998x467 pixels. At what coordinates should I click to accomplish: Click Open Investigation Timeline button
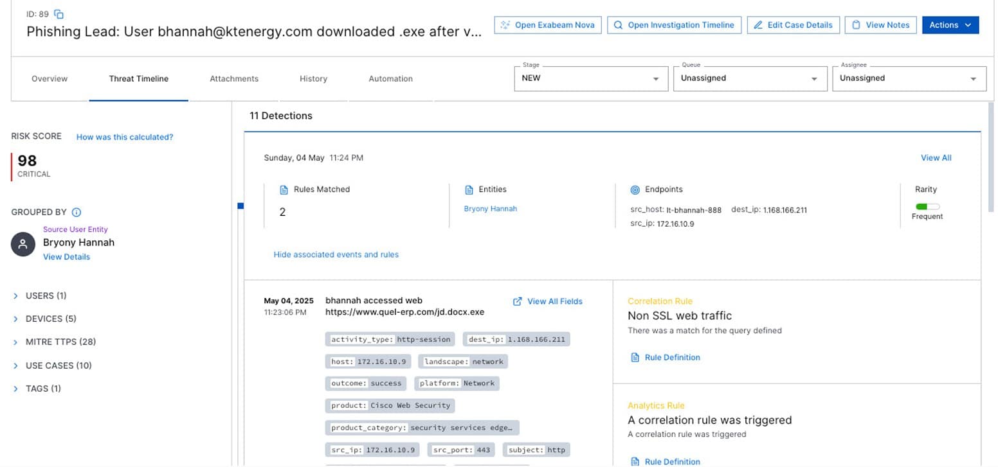(674, 25)
